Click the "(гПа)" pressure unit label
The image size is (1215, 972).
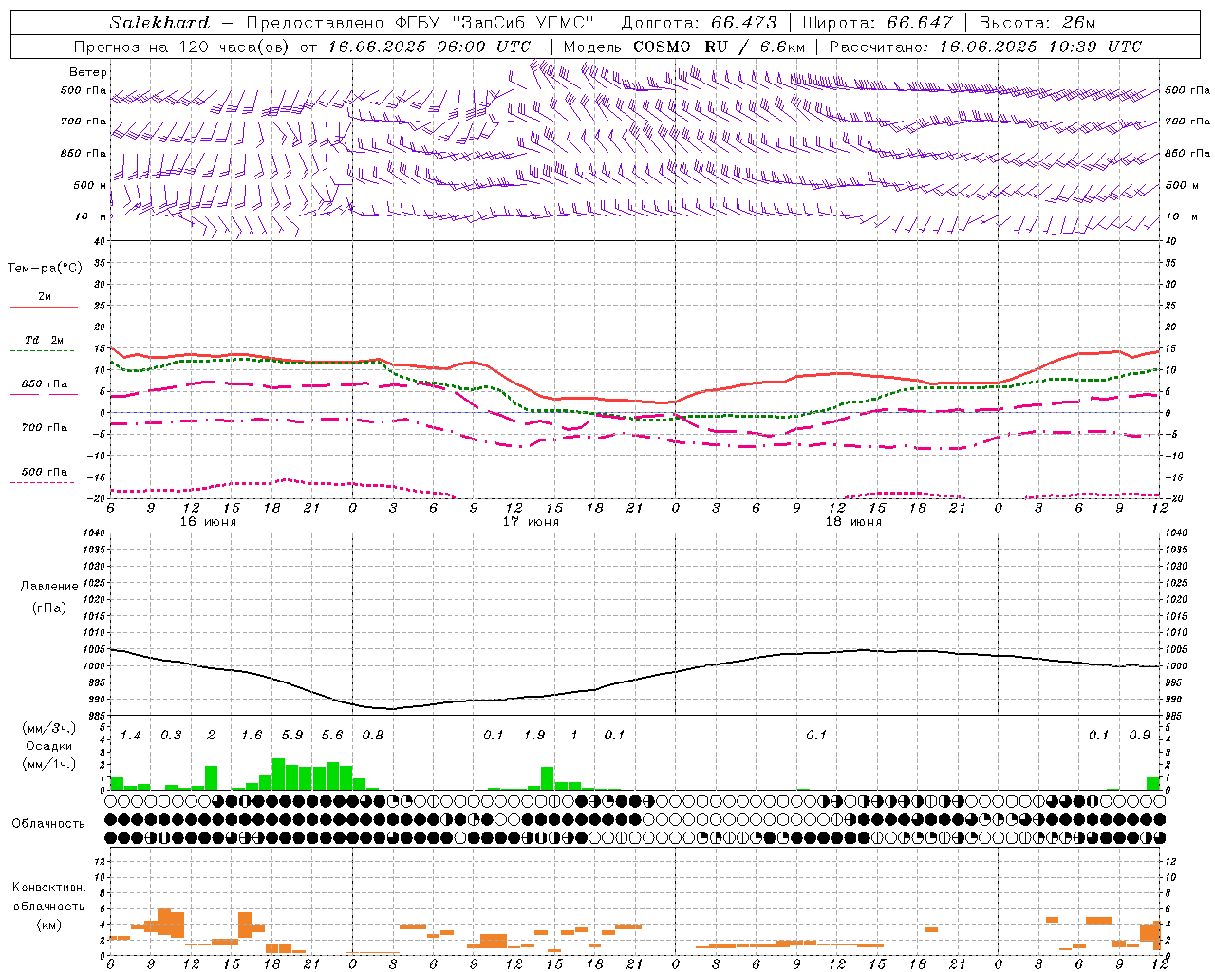pos(49,607)
